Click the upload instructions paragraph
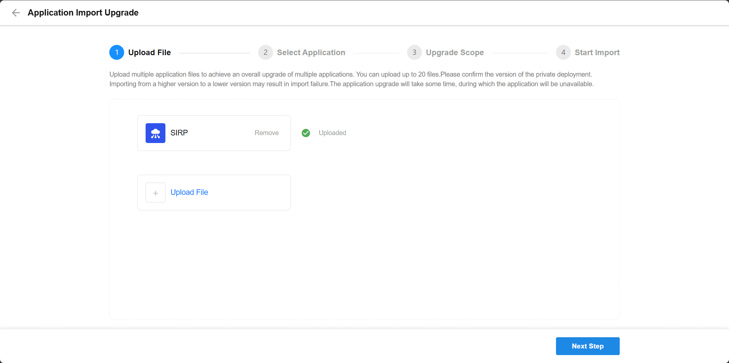 tap(351, 79)
